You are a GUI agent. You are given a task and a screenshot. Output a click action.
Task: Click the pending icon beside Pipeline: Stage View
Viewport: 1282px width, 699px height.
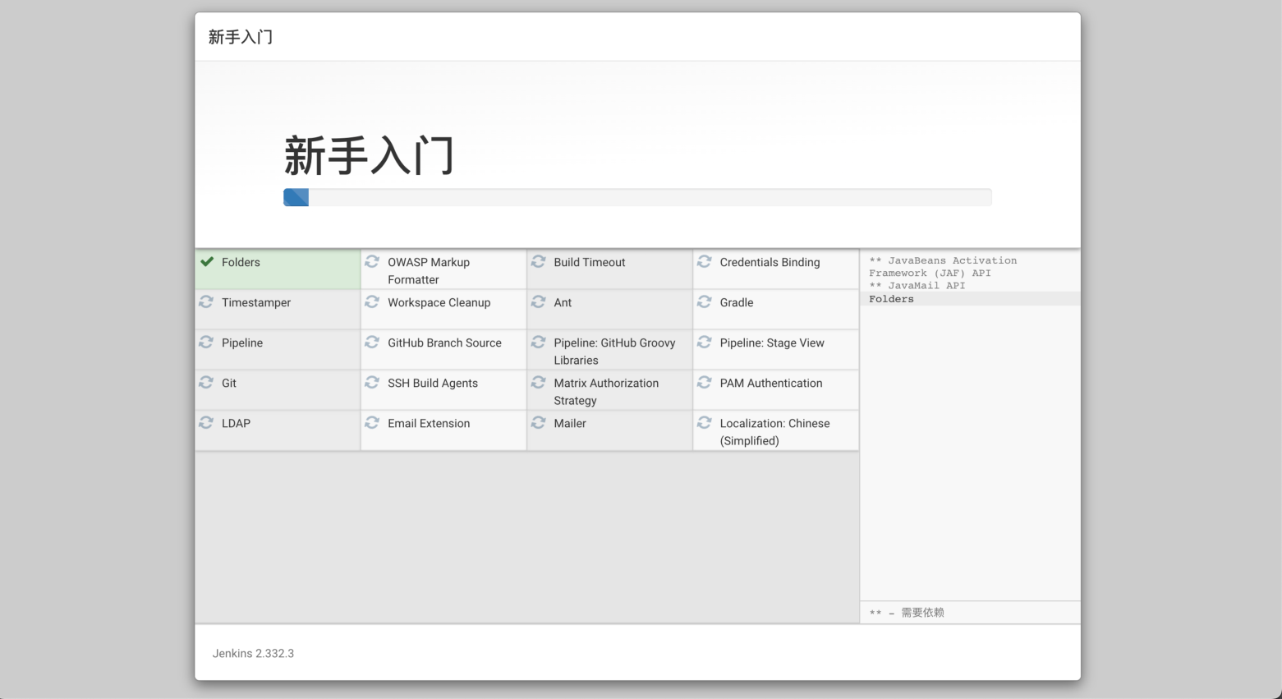[704, 342]
